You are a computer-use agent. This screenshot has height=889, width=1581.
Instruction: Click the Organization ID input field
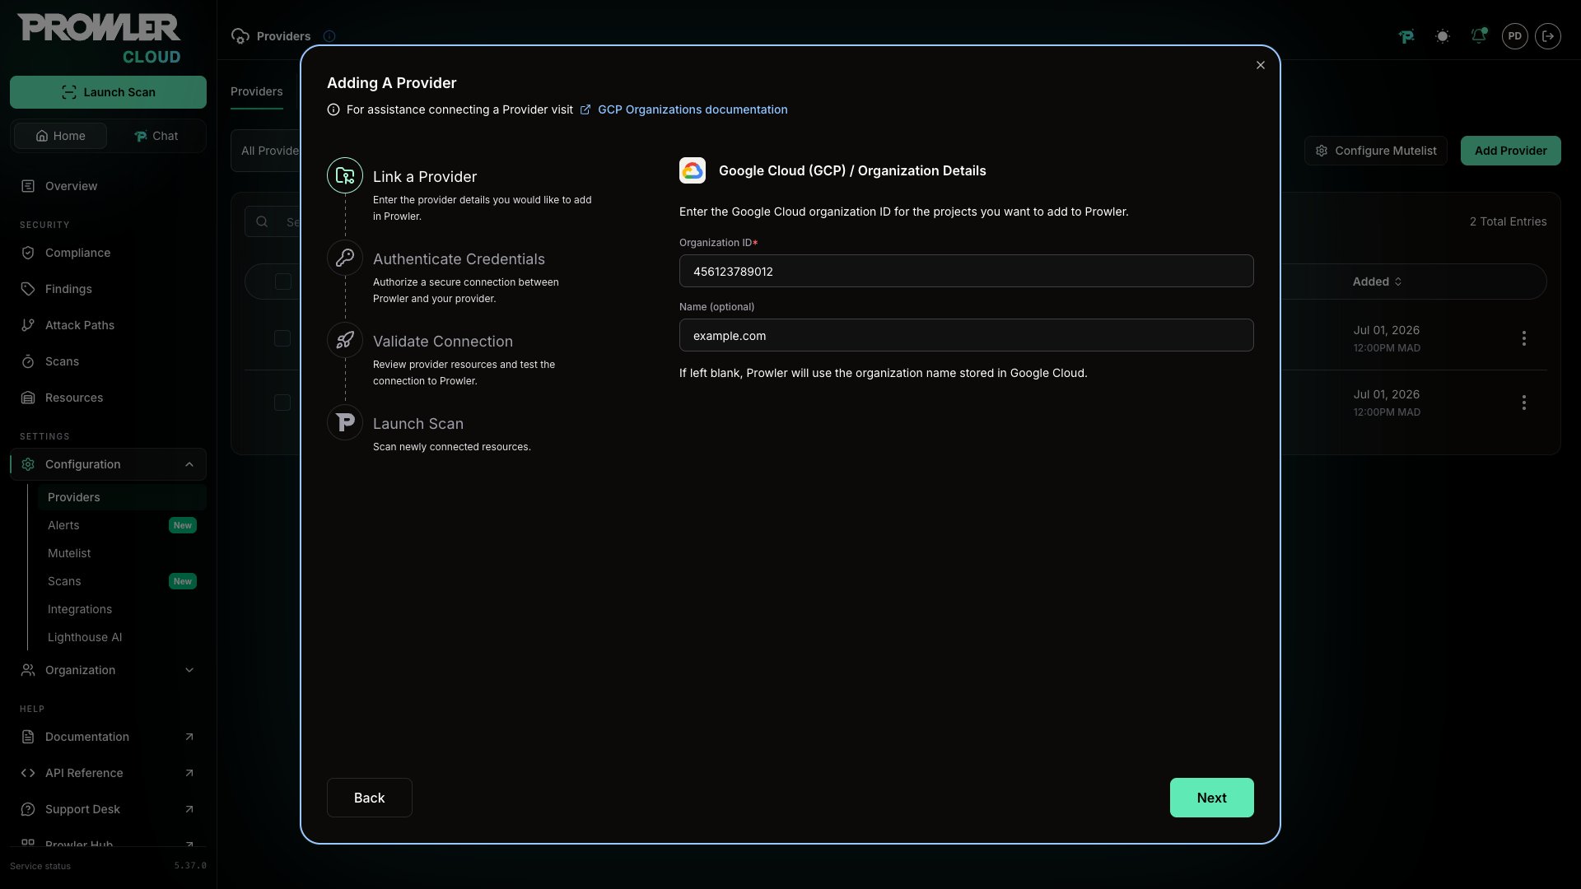pyautogui.click(x=966, y=271)
